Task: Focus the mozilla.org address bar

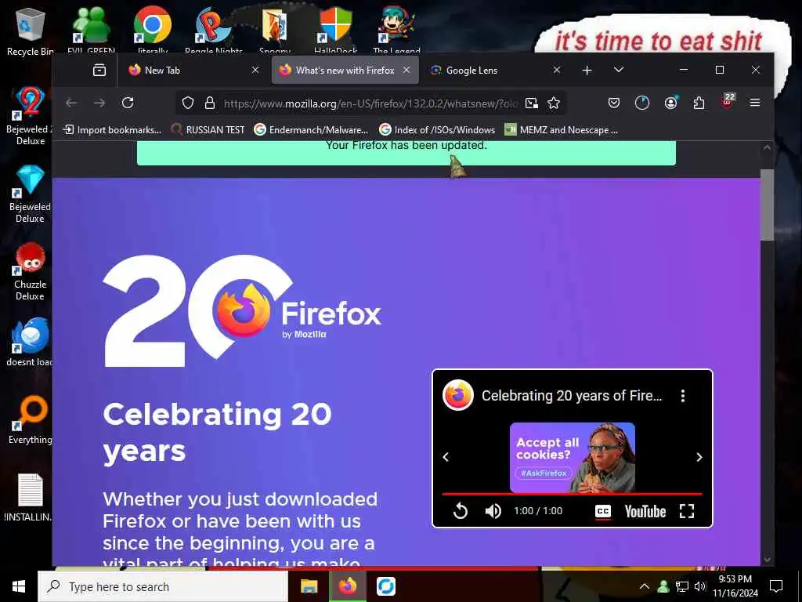Action: tap(370, 103)
